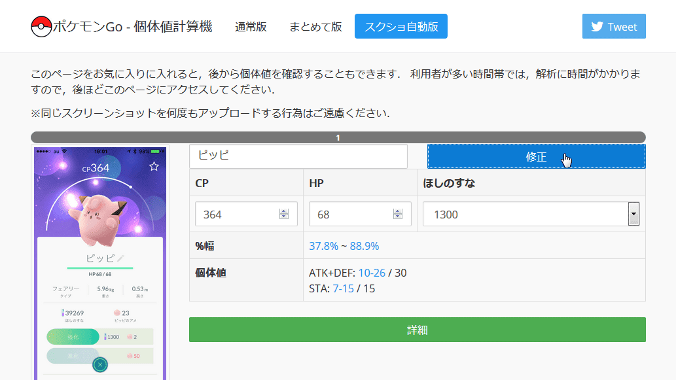Decrease CP with the stepper down arrow
Image resolution: width=676 pixels, height=380 pixels.
point(283,216)
